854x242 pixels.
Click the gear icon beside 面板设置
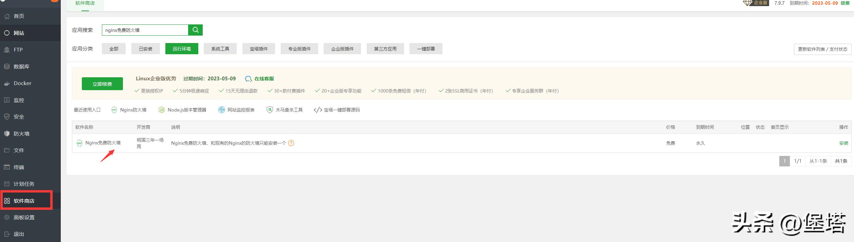pyautogui.click(x=7, y=217)
